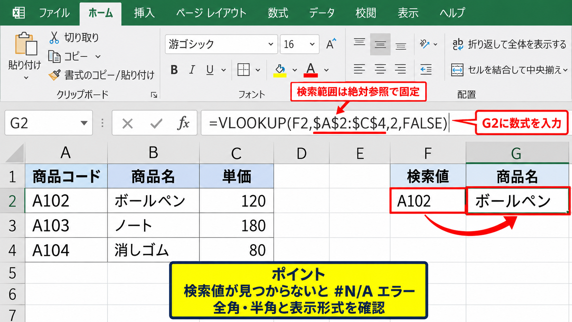Open Clipboard group dialog launcher
This screenshot has width=572, height=322.
point(154,95)
